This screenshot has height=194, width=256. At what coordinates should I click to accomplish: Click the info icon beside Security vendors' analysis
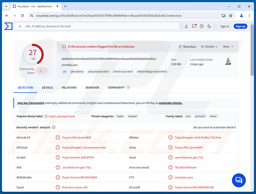click(54, 127)
